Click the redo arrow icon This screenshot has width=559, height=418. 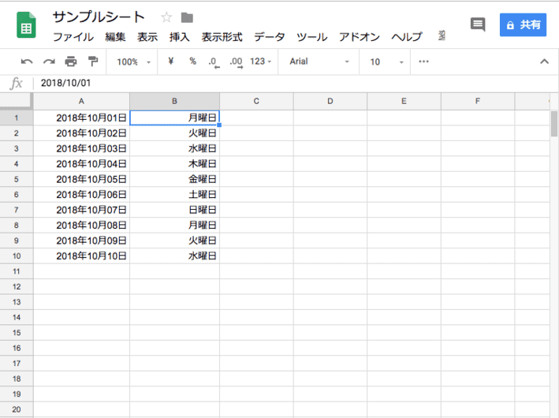tap(49, 62)
